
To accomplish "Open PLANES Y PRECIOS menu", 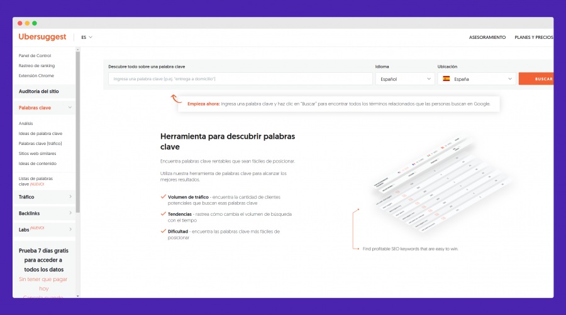I will pyautogui.click(x=534, y=37).
